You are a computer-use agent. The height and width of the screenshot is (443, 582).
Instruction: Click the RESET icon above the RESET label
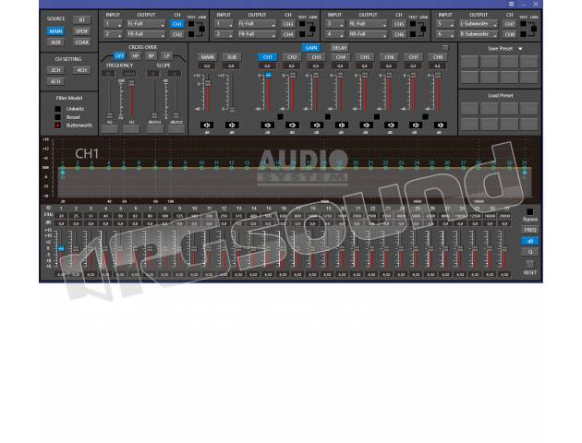tap(529, 264)
